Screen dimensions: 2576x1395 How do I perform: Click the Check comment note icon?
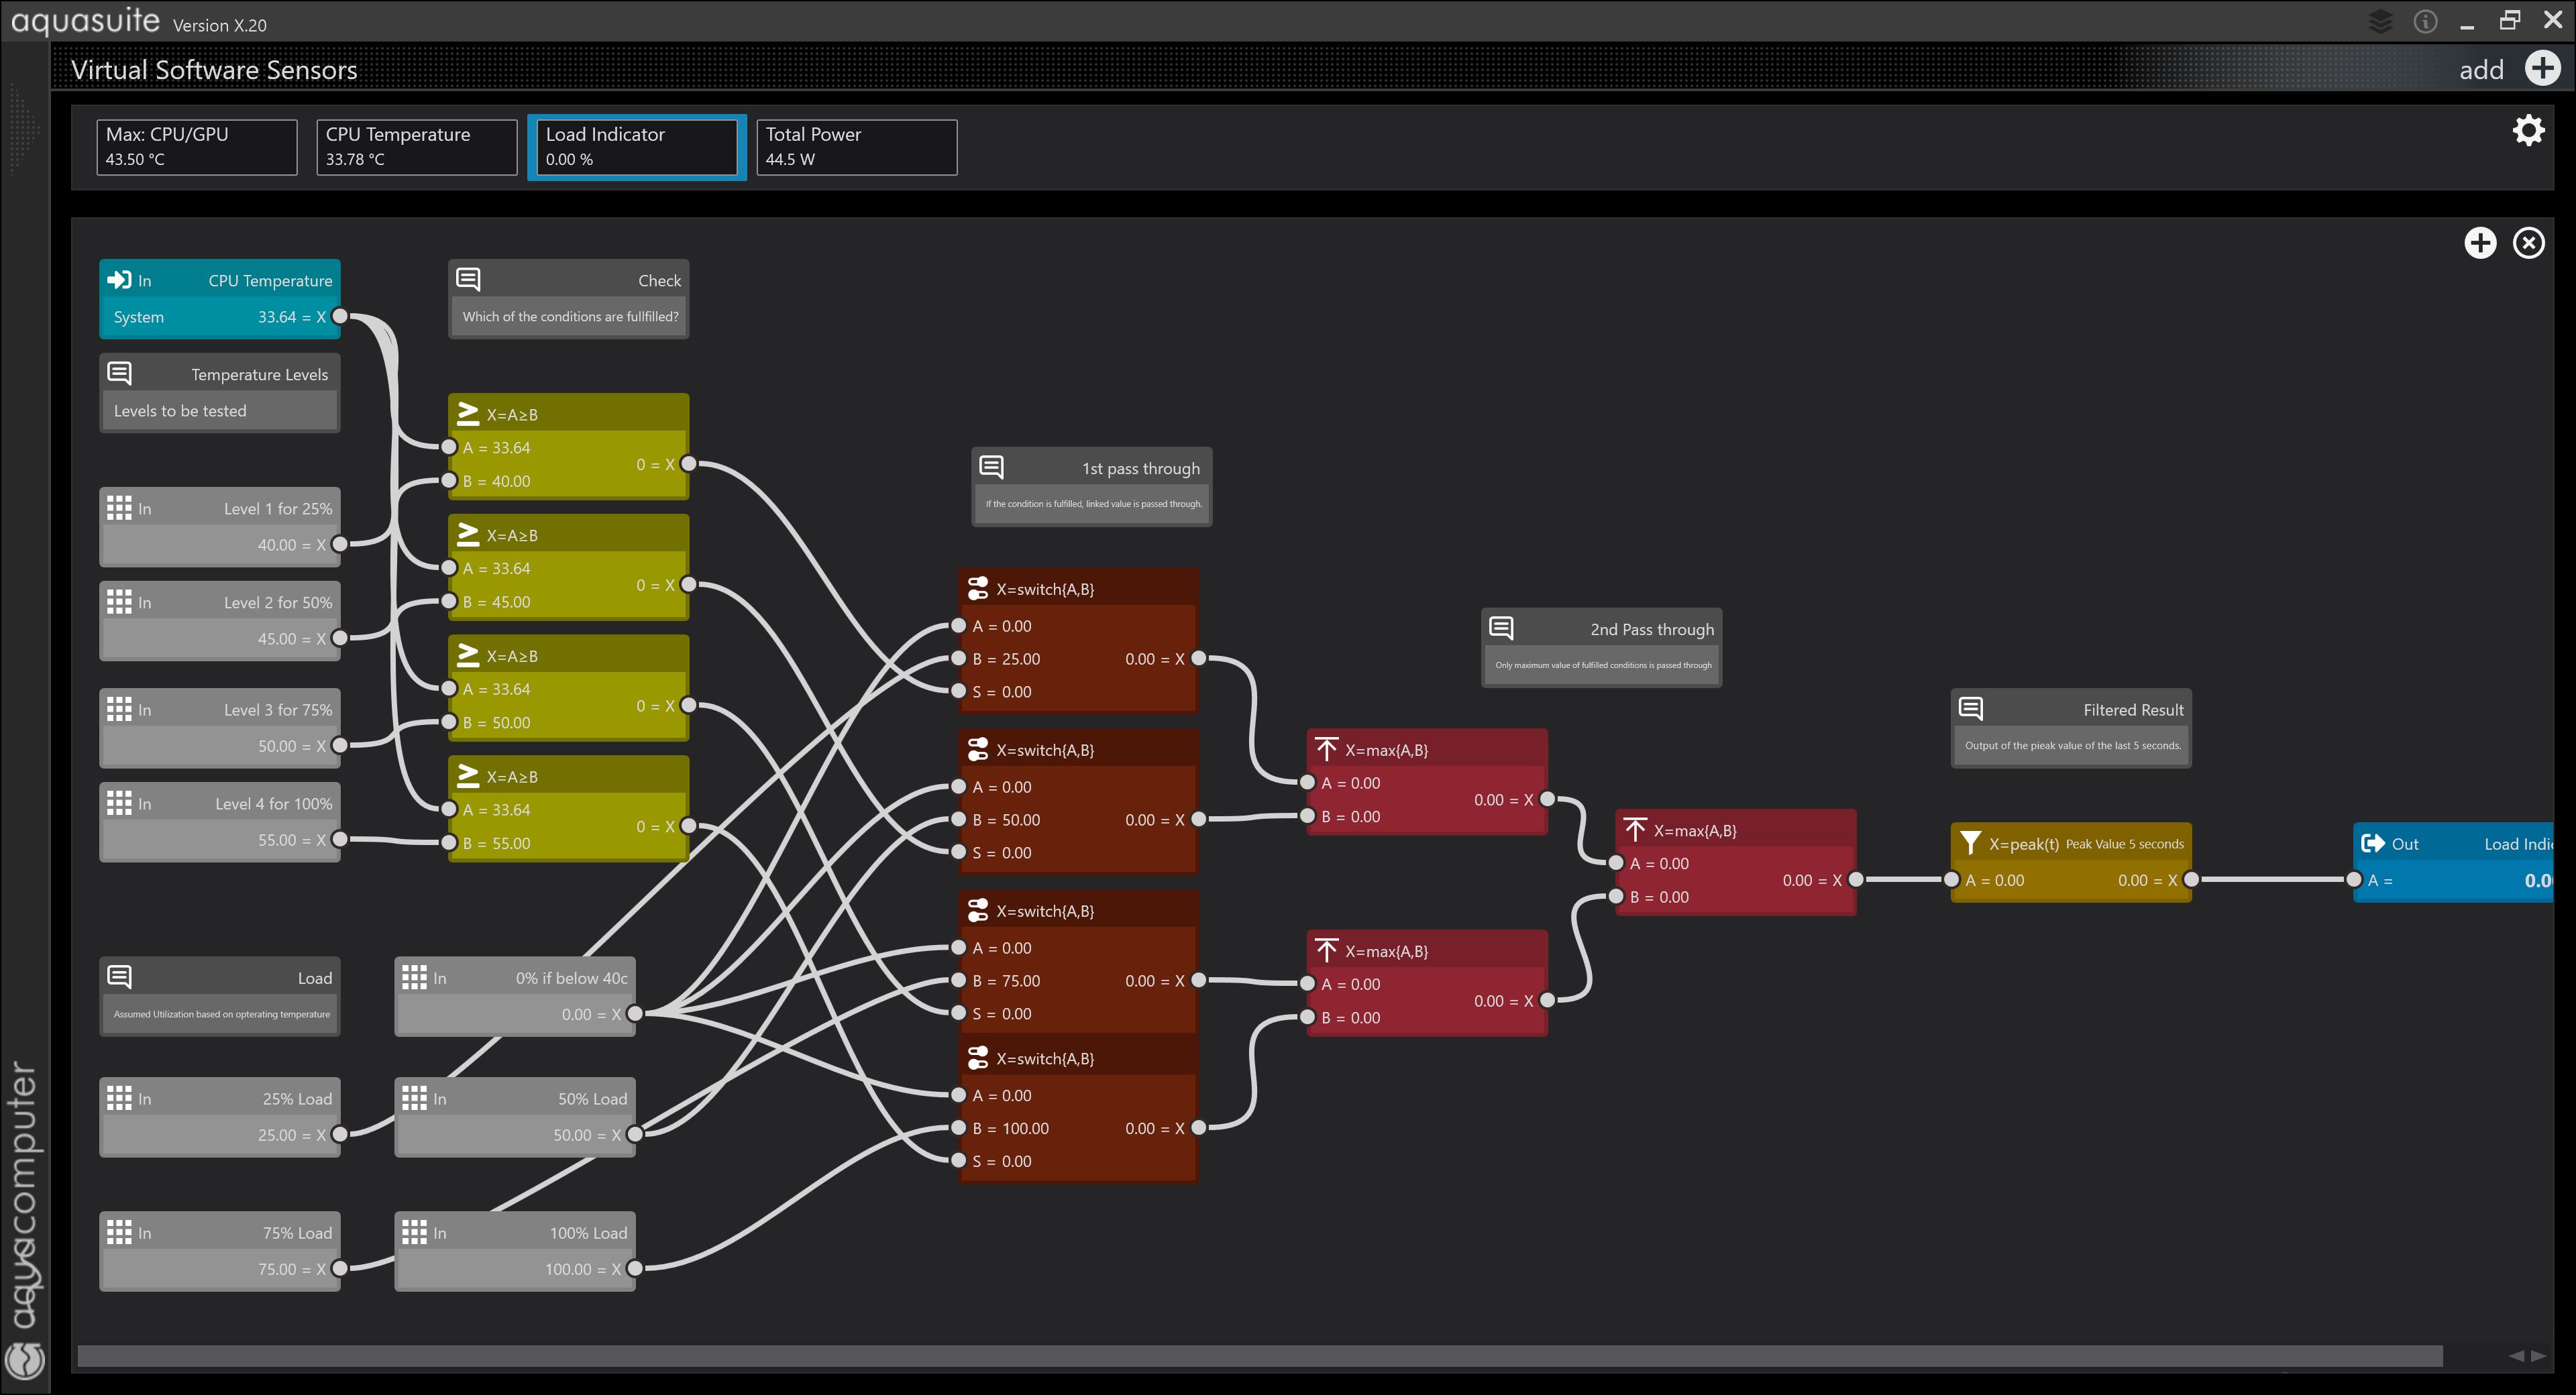468,279
